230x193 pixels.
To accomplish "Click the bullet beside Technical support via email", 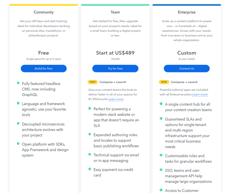I will pos(89,154).
